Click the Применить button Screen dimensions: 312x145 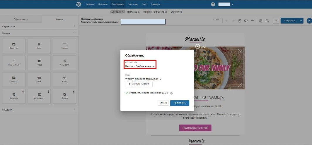click(x=180, y=103)
